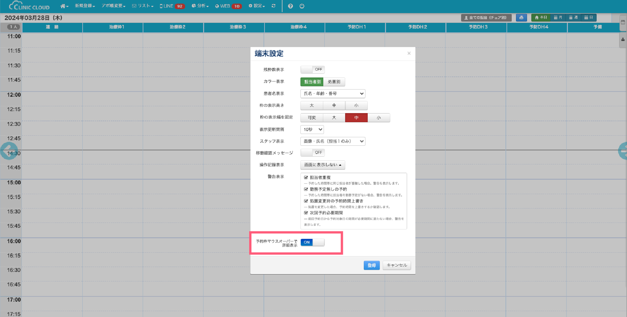Uncheck the 担当者重複 warning checkbox
Image resolution: width=627 pixels, height=317 pixels.
click(306, 177)
